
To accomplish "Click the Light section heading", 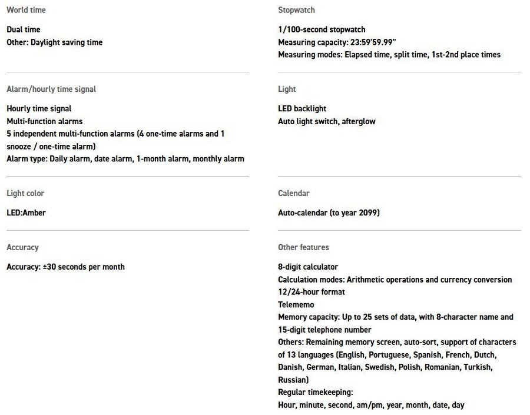I will [x=287, y=89].
